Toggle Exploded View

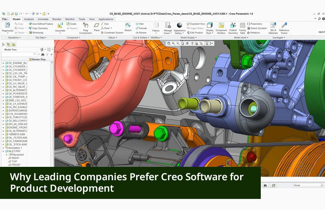196,24
